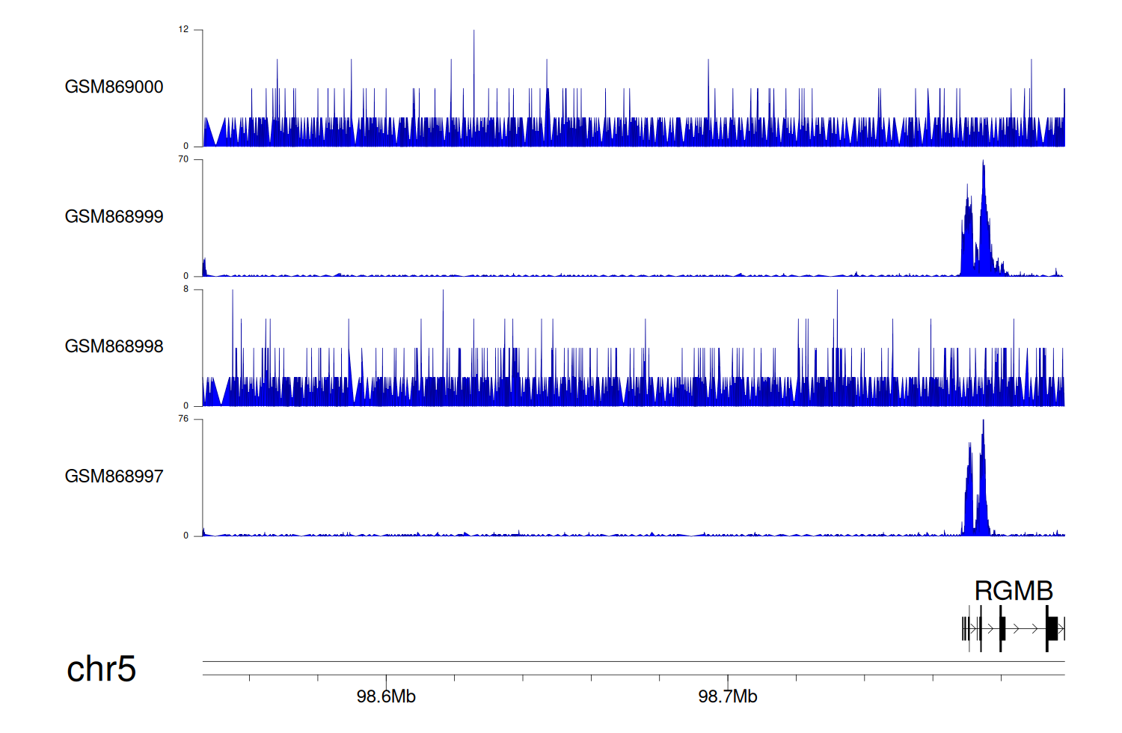This screenshot has width=1122, height=733.
Task: Click the 98.7Mb axis position label
Action: [x=727, y=697]
